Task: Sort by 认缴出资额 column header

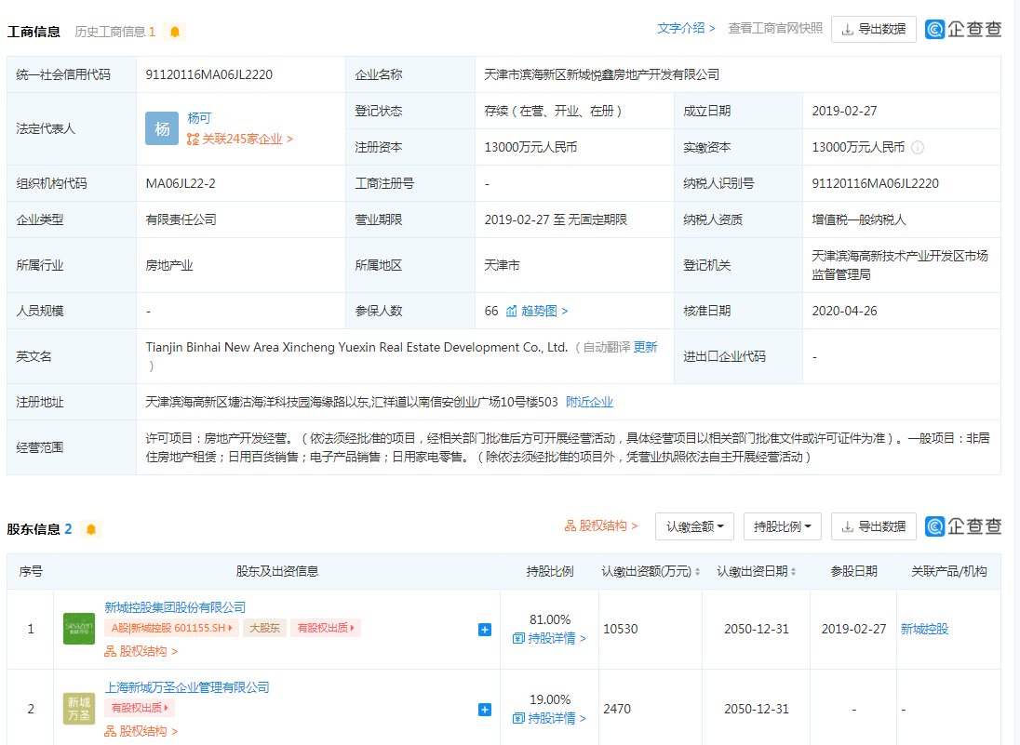Action: [651, 571]
